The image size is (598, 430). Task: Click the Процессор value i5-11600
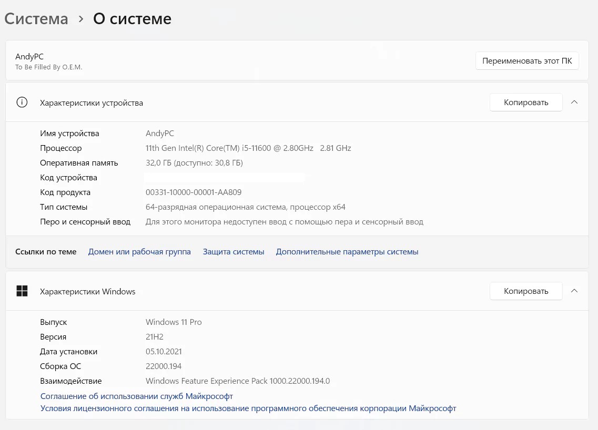point(248,148)
